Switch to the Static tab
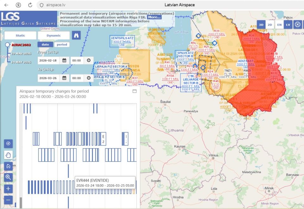The height and width of the screenshot is (209, 304). 20,35
